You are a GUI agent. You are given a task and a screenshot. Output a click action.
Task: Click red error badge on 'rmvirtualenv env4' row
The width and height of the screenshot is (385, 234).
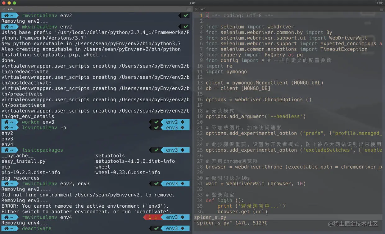click(152, 217)
